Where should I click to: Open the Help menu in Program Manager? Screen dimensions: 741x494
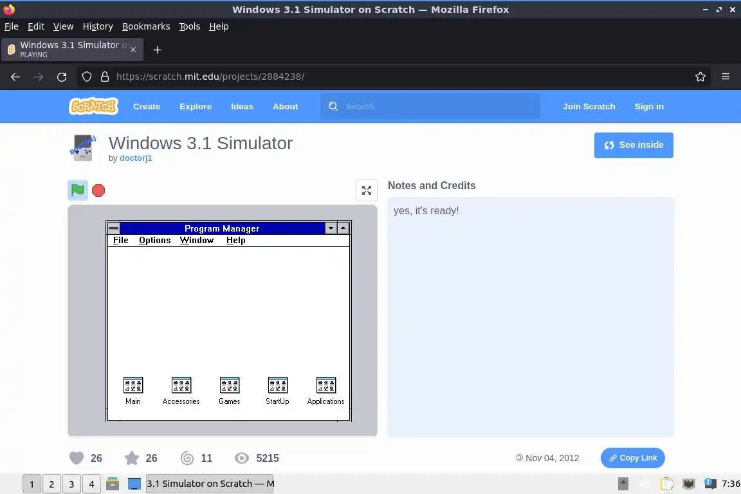pos(235,240)
